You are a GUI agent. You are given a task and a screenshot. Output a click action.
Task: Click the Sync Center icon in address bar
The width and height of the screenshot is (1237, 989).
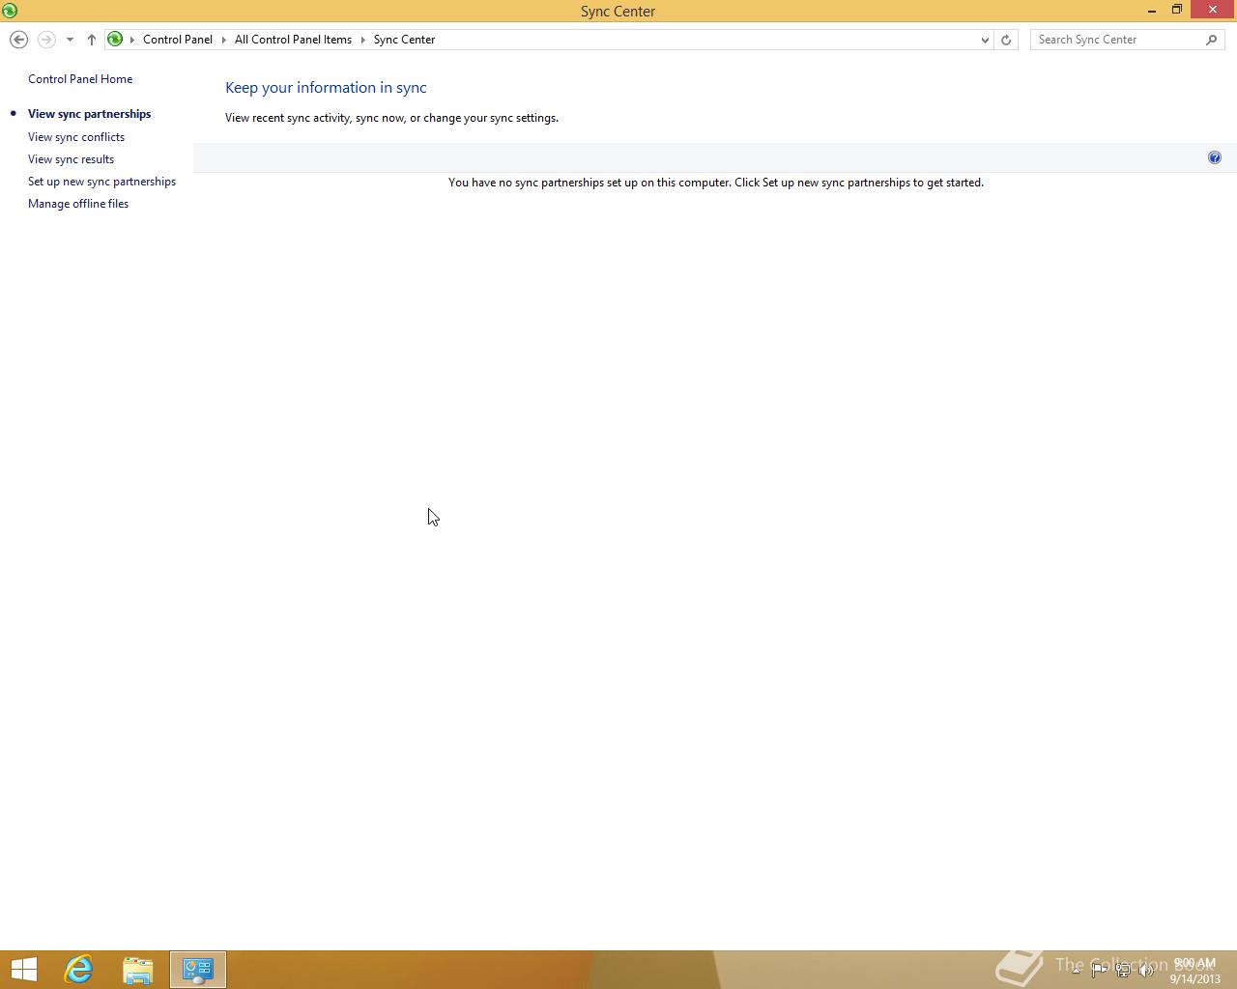pyautogui.click(x=115, y=40)
